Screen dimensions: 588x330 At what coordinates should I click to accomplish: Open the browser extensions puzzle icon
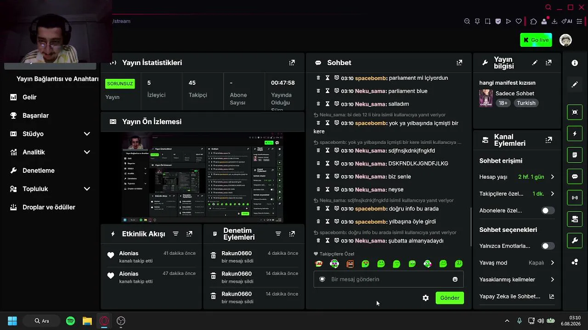[x=533, y=21]
